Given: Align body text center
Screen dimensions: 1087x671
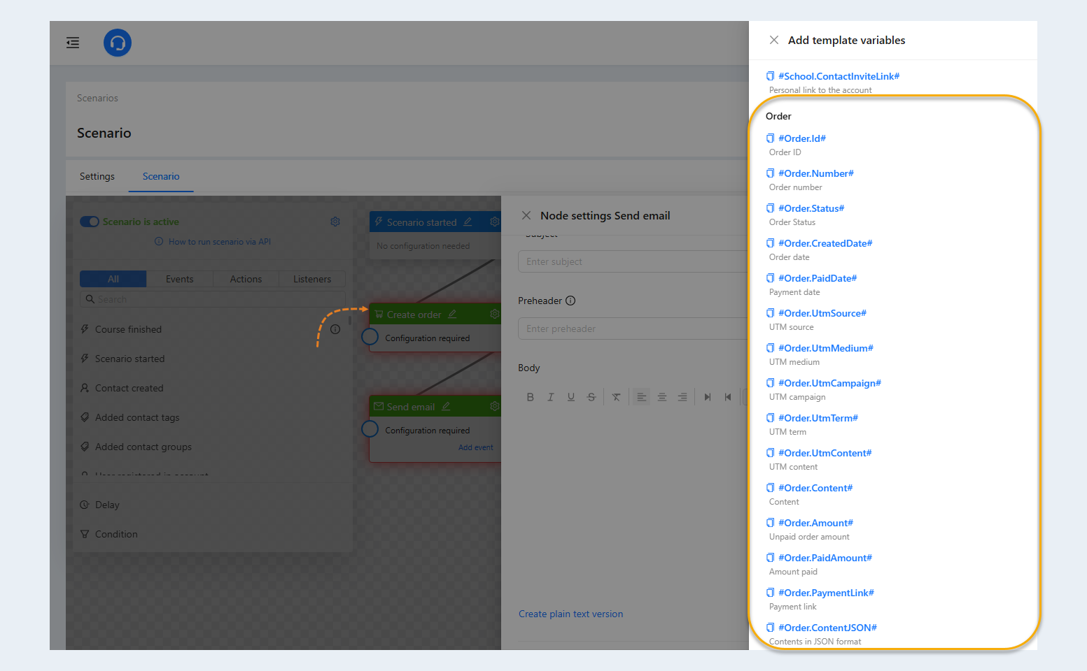Looking at the screenshot, I should point(661,397).
